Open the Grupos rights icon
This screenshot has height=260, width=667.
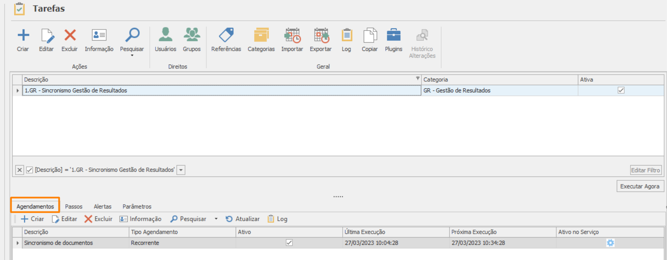click(192, 35)
